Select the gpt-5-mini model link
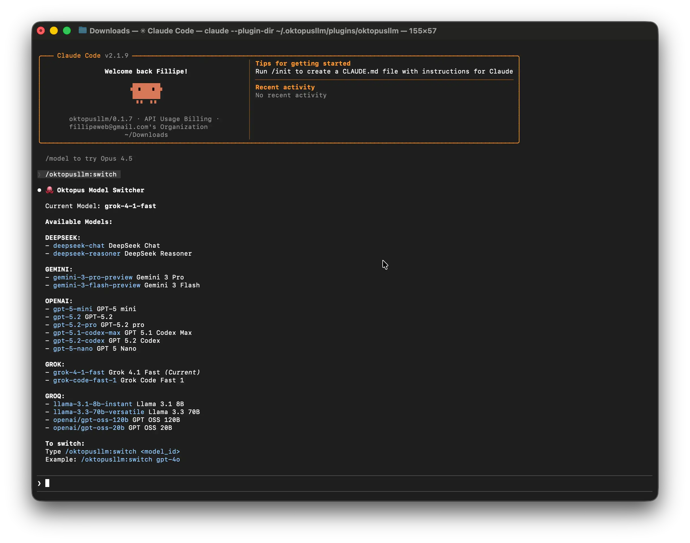 tap(72, 309)
